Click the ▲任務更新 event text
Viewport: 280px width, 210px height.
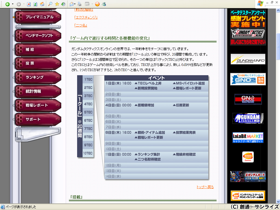181,105
